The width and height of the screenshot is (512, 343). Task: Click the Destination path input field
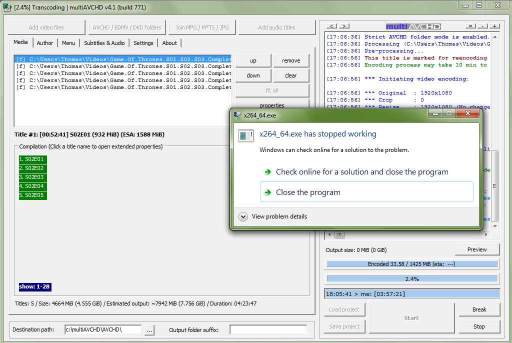tap(103, 330)
